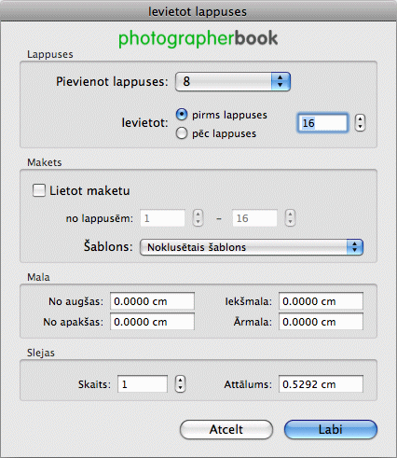Viewport: 397px width, 458px height.
Task: Open the Šablons dropdown Noklusētais šablons
Action: point(252,247)
